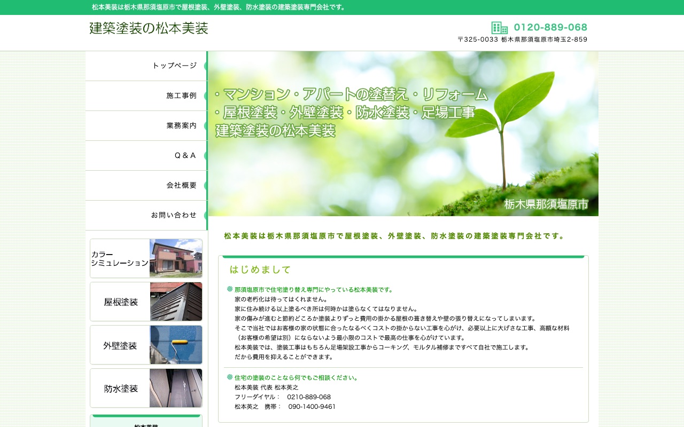684x427 pixels.
Task: Click the green tagline heading below the hero image
Action: pos(394,236)
